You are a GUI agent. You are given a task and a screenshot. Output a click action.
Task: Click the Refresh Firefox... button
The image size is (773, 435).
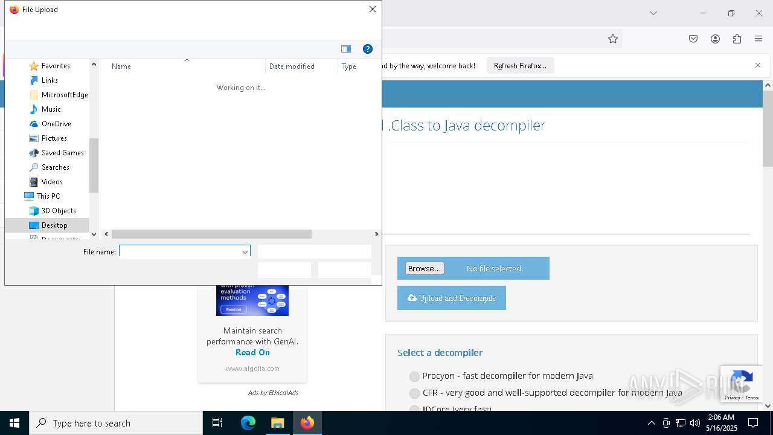pyautogui.click(x=520, y=66)
